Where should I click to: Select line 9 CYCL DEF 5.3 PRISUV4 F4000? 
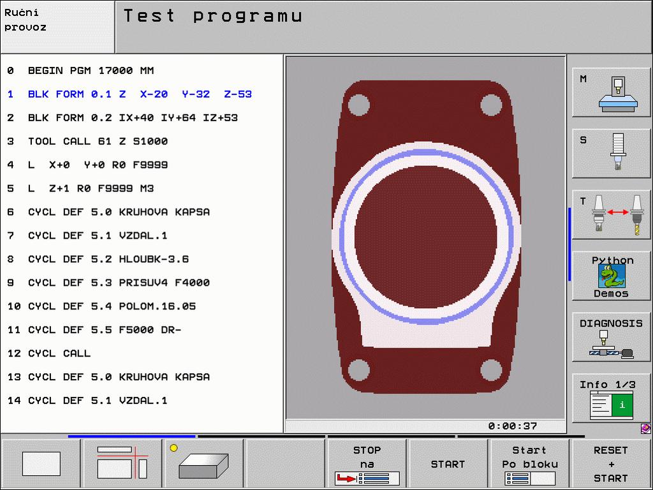pos(142,283)
